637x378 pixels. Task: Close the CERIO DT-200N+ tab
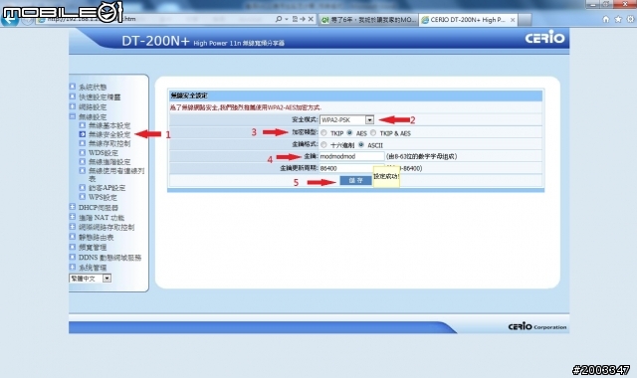click(x=513, y=20)
